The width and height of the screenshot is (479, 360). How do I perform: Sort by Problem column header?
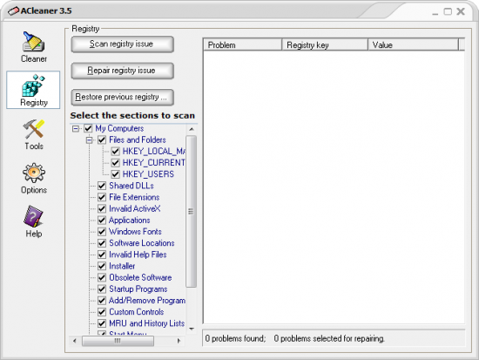pyautogui.click(x=242, y=45)
